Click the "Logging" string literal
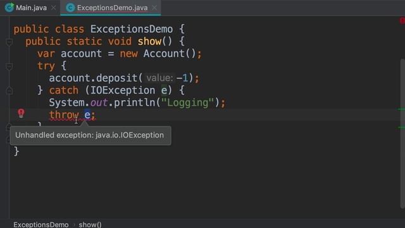Viewport: 405px width, 228px height. 188,103
